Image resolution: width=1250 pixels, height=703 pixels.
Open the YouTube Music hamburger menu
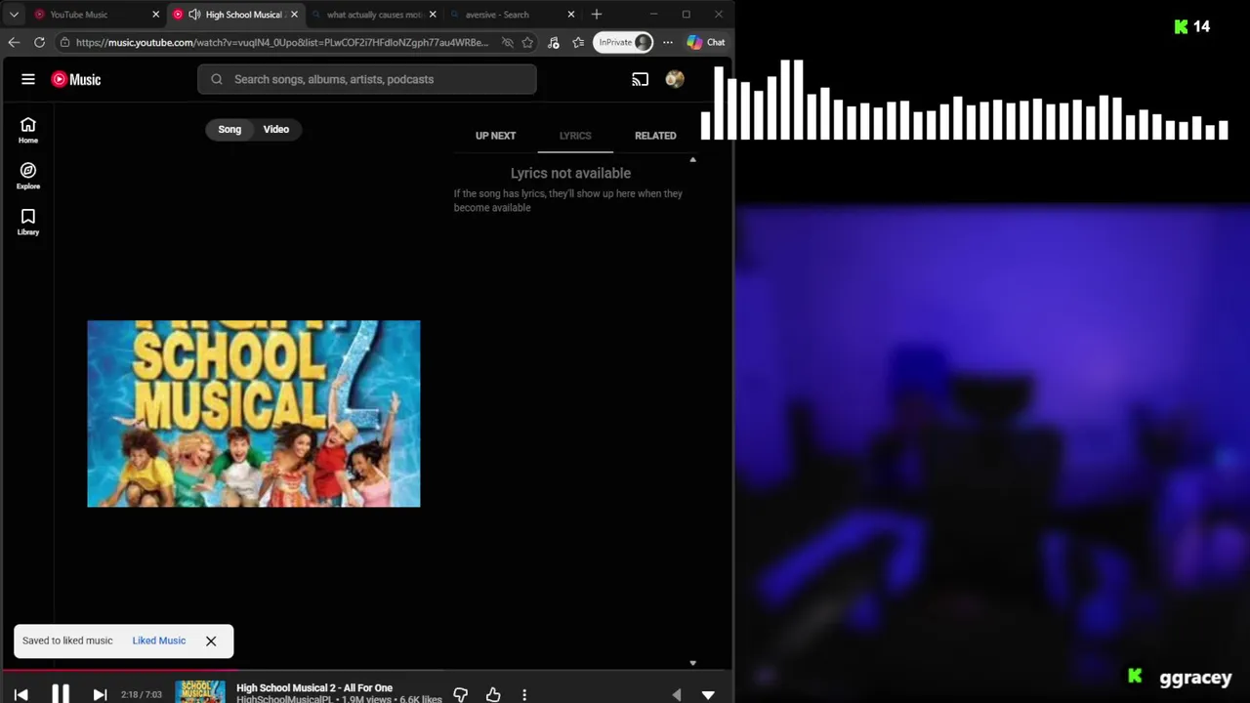[28, 79]
